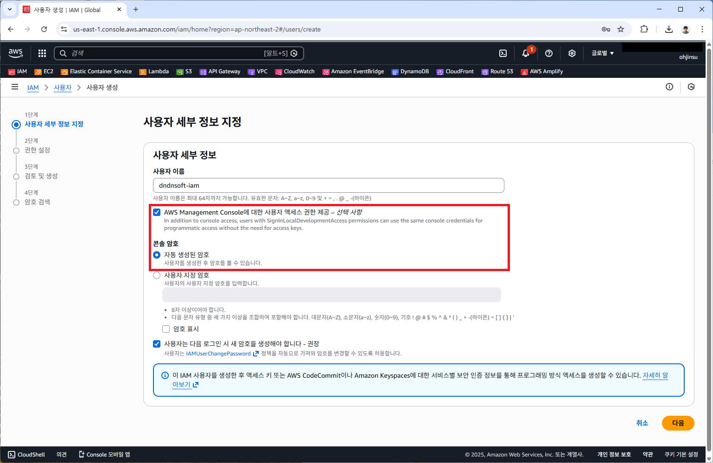
Task: Open the notifications bell with one alert
Action: click(x=526, y=53)
